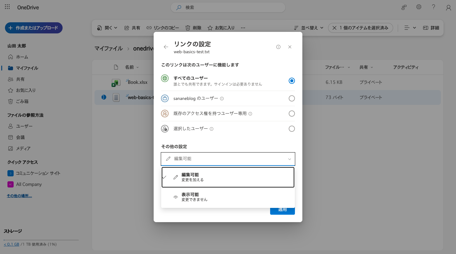The width and height of the screenshot is (456, 254).
Task: Click the 検索 search input field
Action: coord(228,7)
